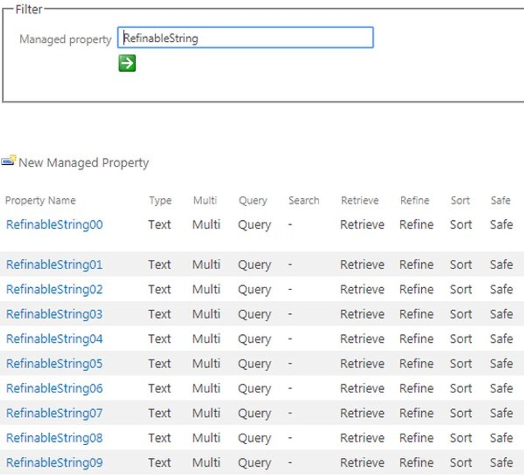524x475 pixels.
Task: Open the RefinableString08 property
Action: (53, 438)
